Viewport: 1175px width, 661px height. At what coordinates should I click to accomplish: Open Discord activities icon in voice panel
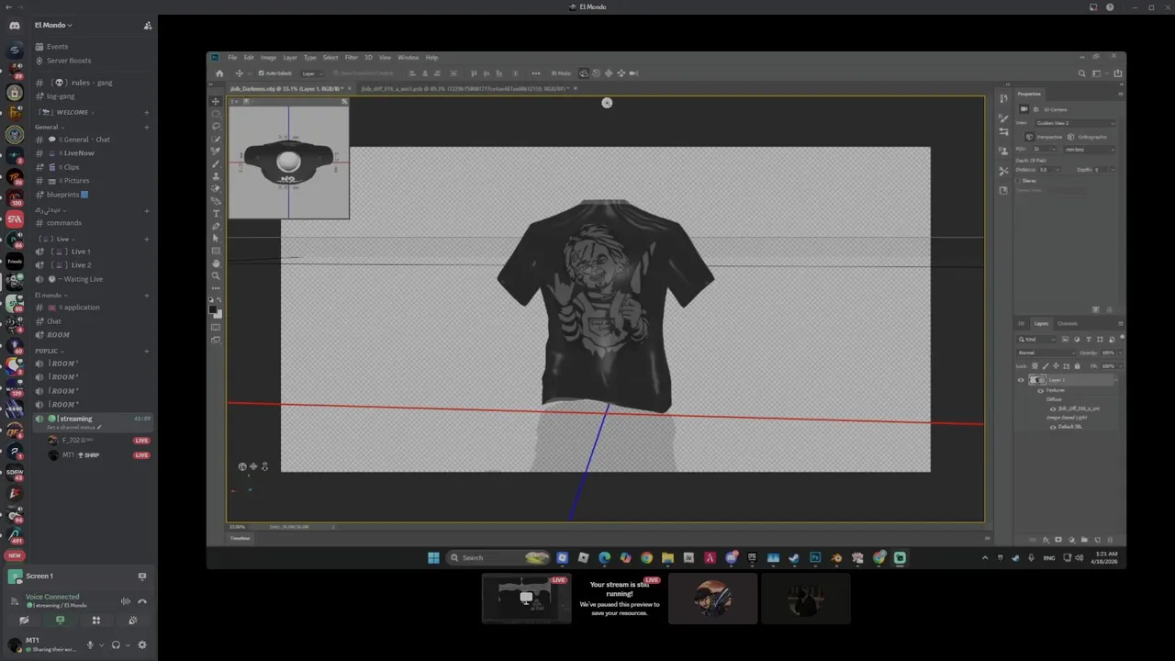pyautogui.click(x=96, y=621)
